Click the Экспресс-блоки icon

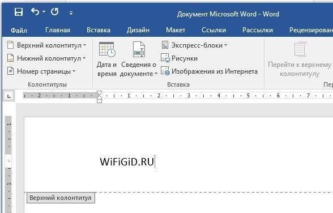[x=165, y=45]
